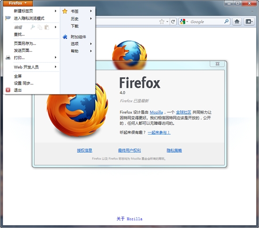Toggle 全屏 full screen mode

[18, 76]
